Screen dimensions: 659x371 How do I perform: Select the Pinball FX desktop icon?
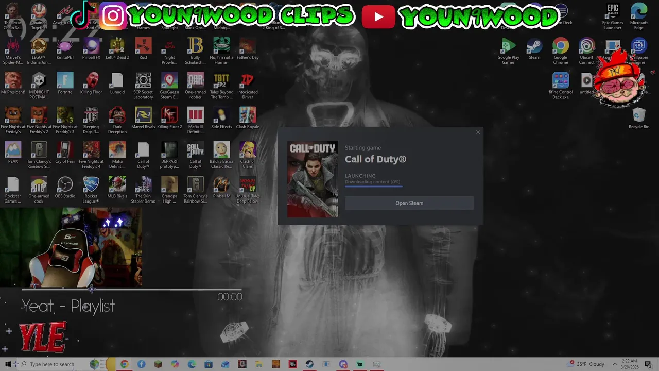tap(91, 49)
